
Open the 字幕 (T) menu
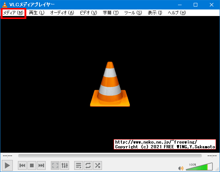pos(111,13)
